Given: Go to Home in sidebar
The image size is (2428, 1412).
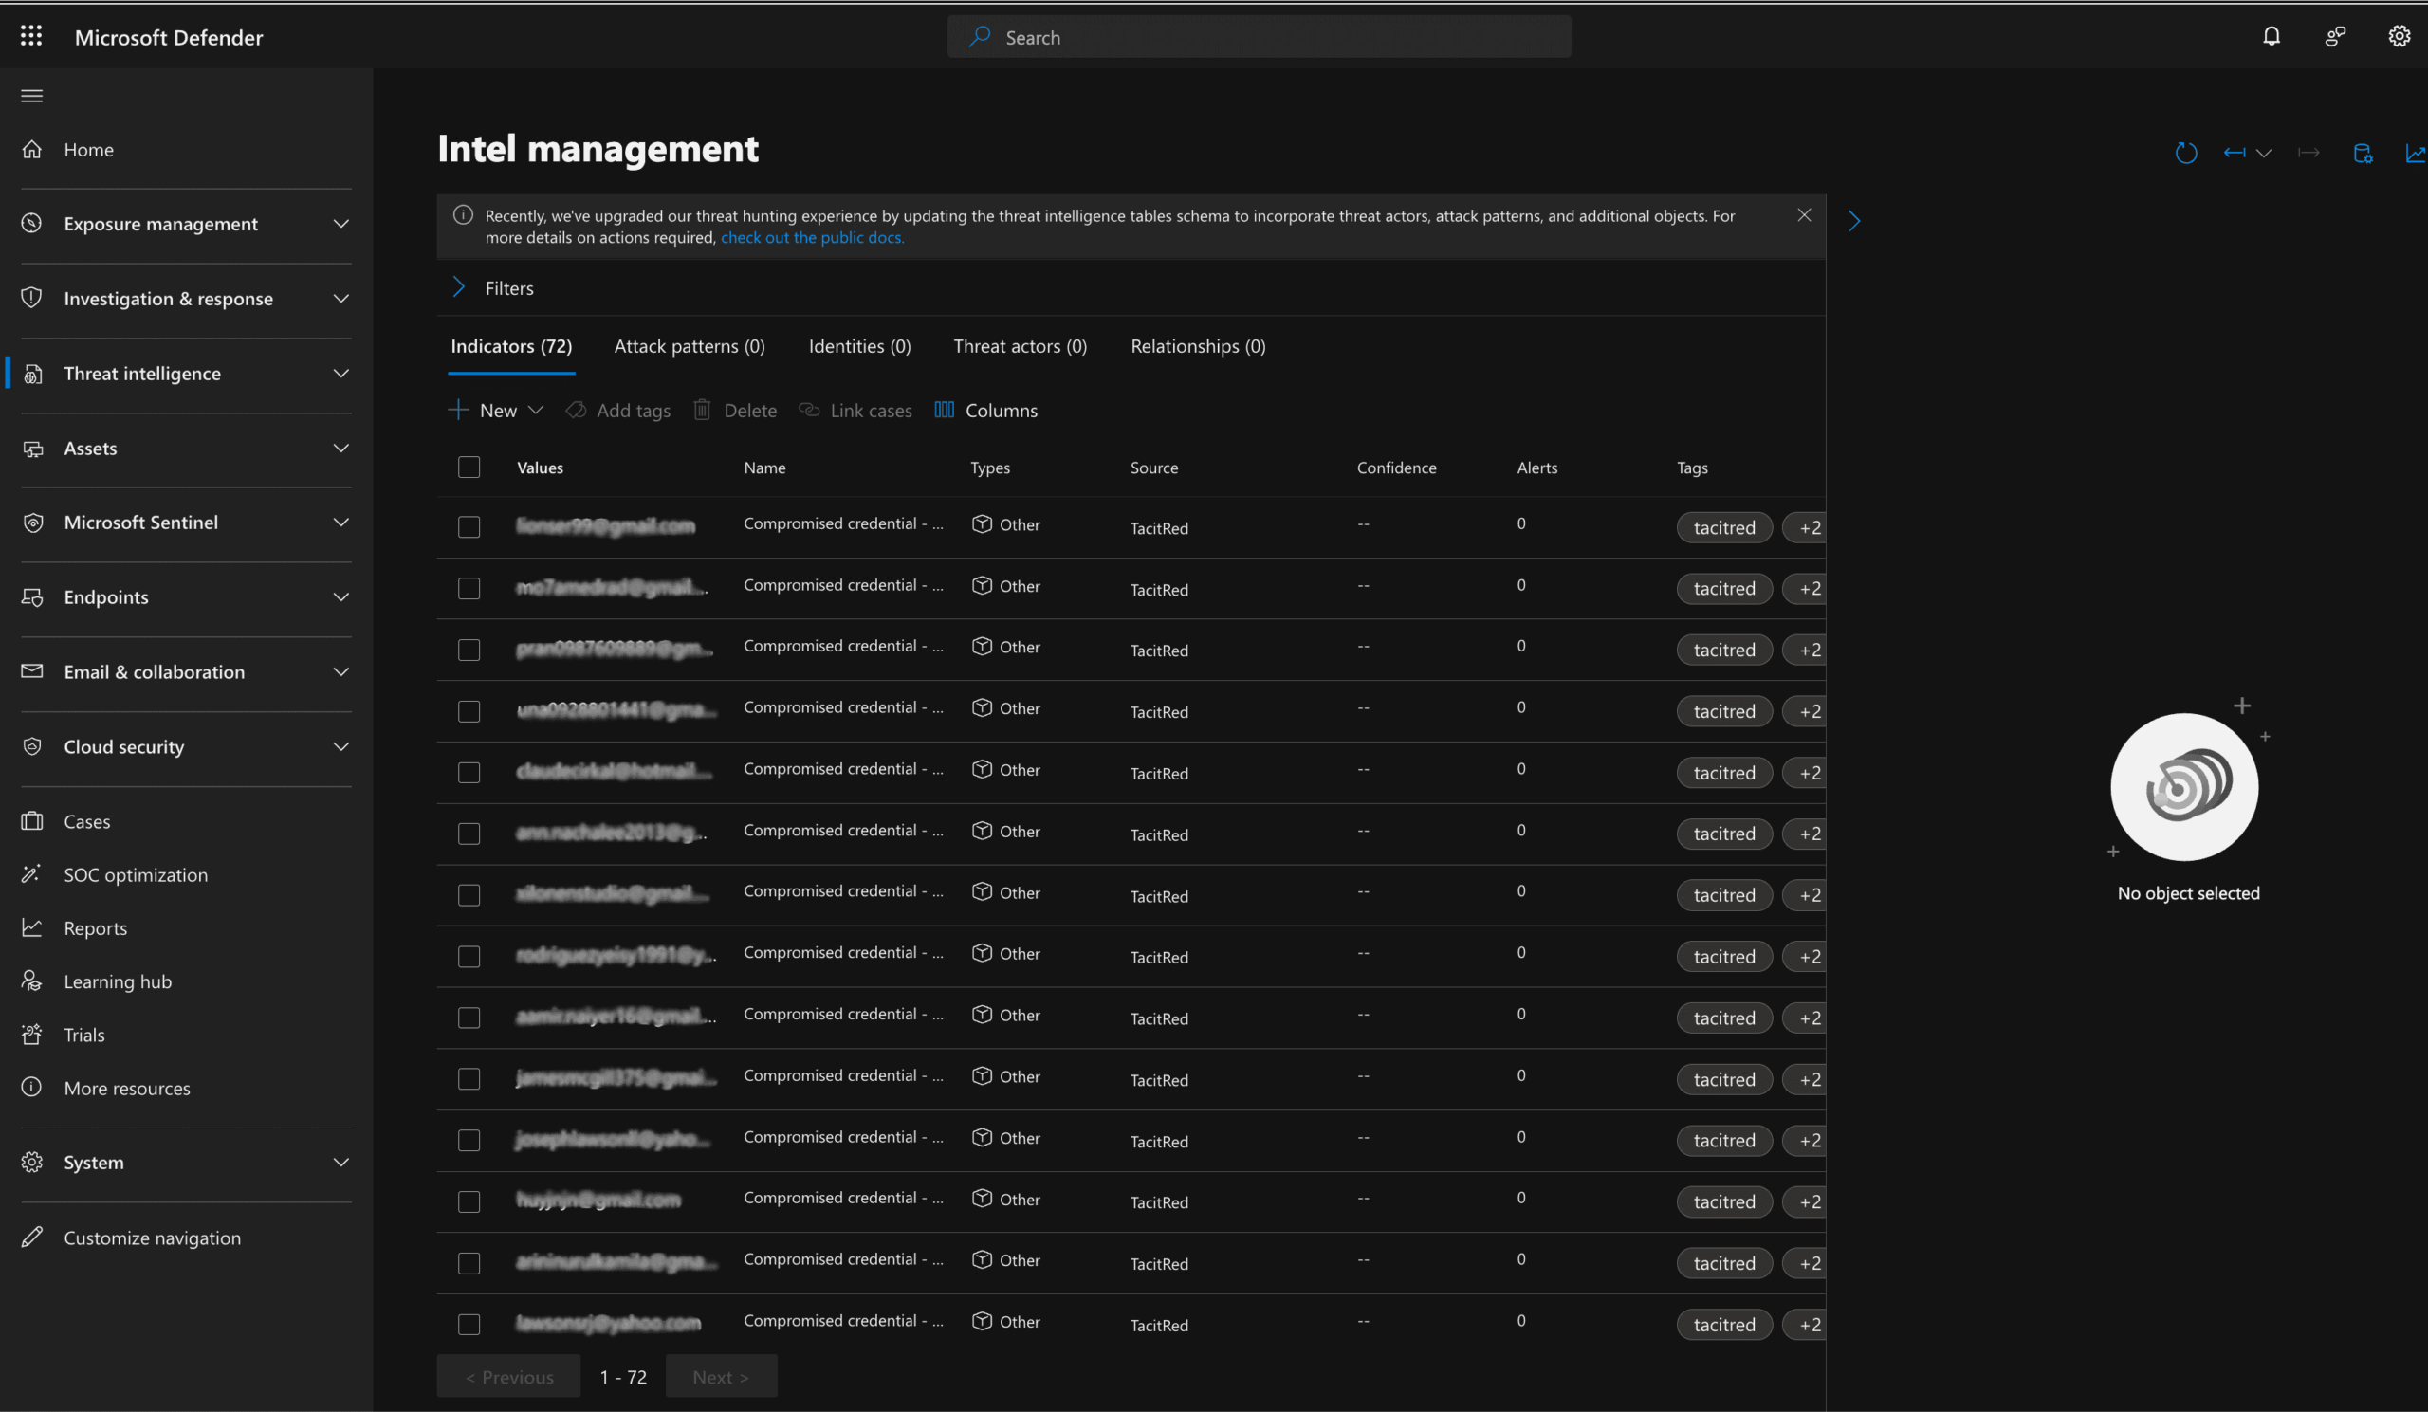Looking at the screenshot, I should 87,149.
